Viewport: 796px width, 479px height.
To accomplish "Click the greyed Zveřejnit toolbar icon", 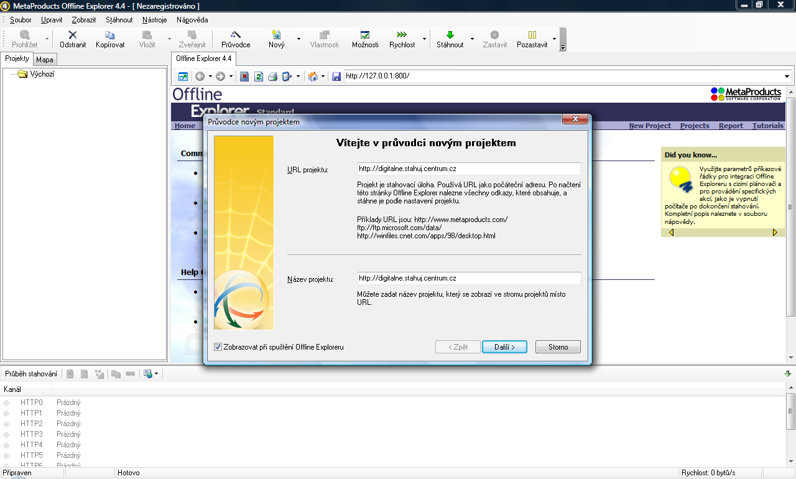I will 192,35.
